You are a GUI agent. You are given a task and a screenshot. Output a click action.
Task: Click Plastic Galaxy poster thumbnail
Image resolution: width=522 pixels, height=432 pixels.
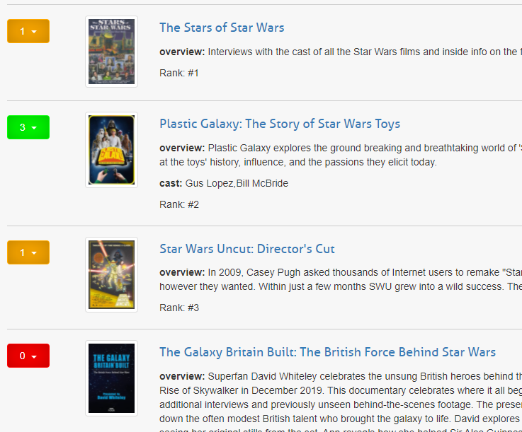[111, 150]
